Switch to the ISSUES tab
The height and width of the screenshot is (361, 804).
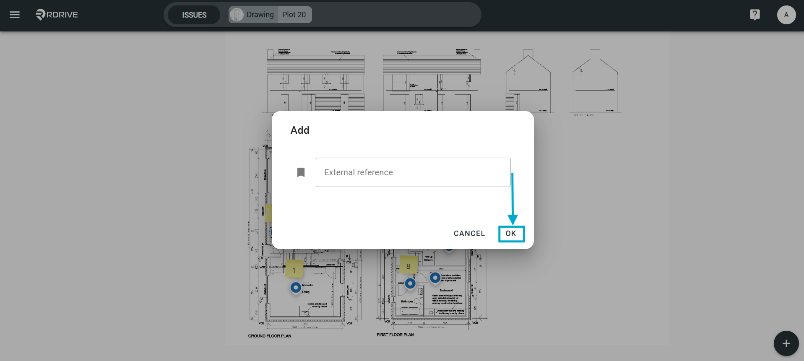(194, 15)
